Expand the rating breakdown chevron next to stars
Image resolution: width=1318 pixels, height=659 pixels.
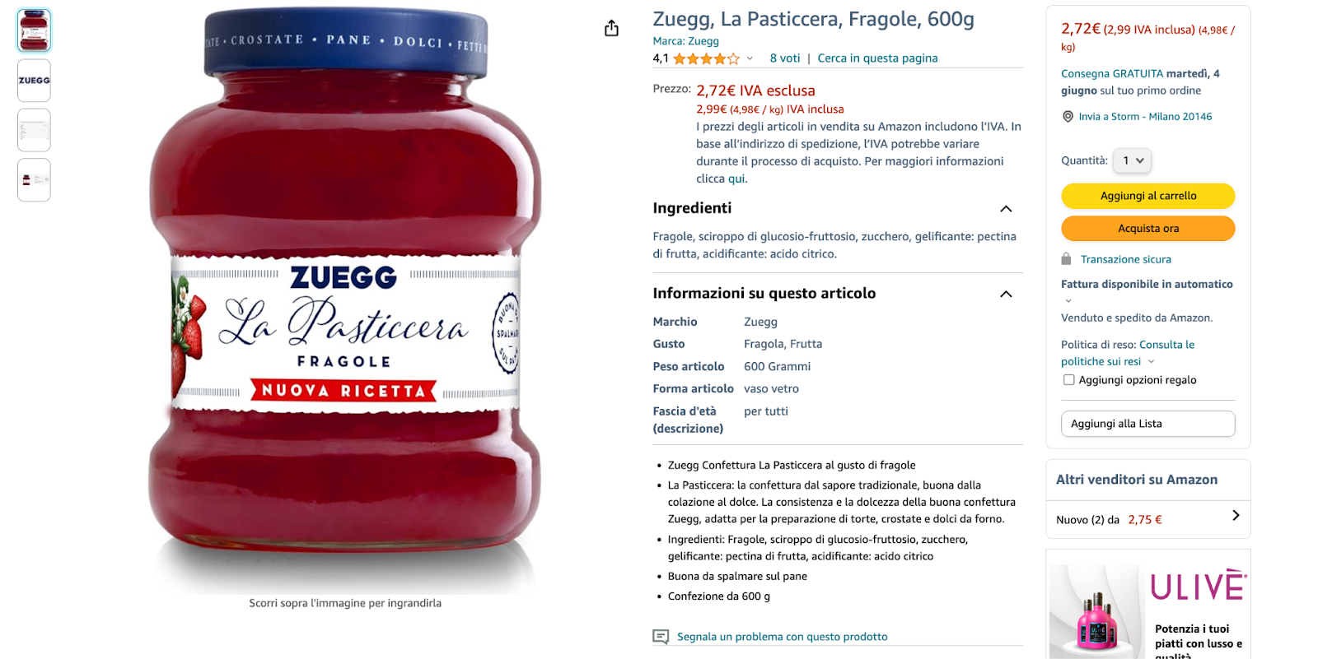(750, 58)
